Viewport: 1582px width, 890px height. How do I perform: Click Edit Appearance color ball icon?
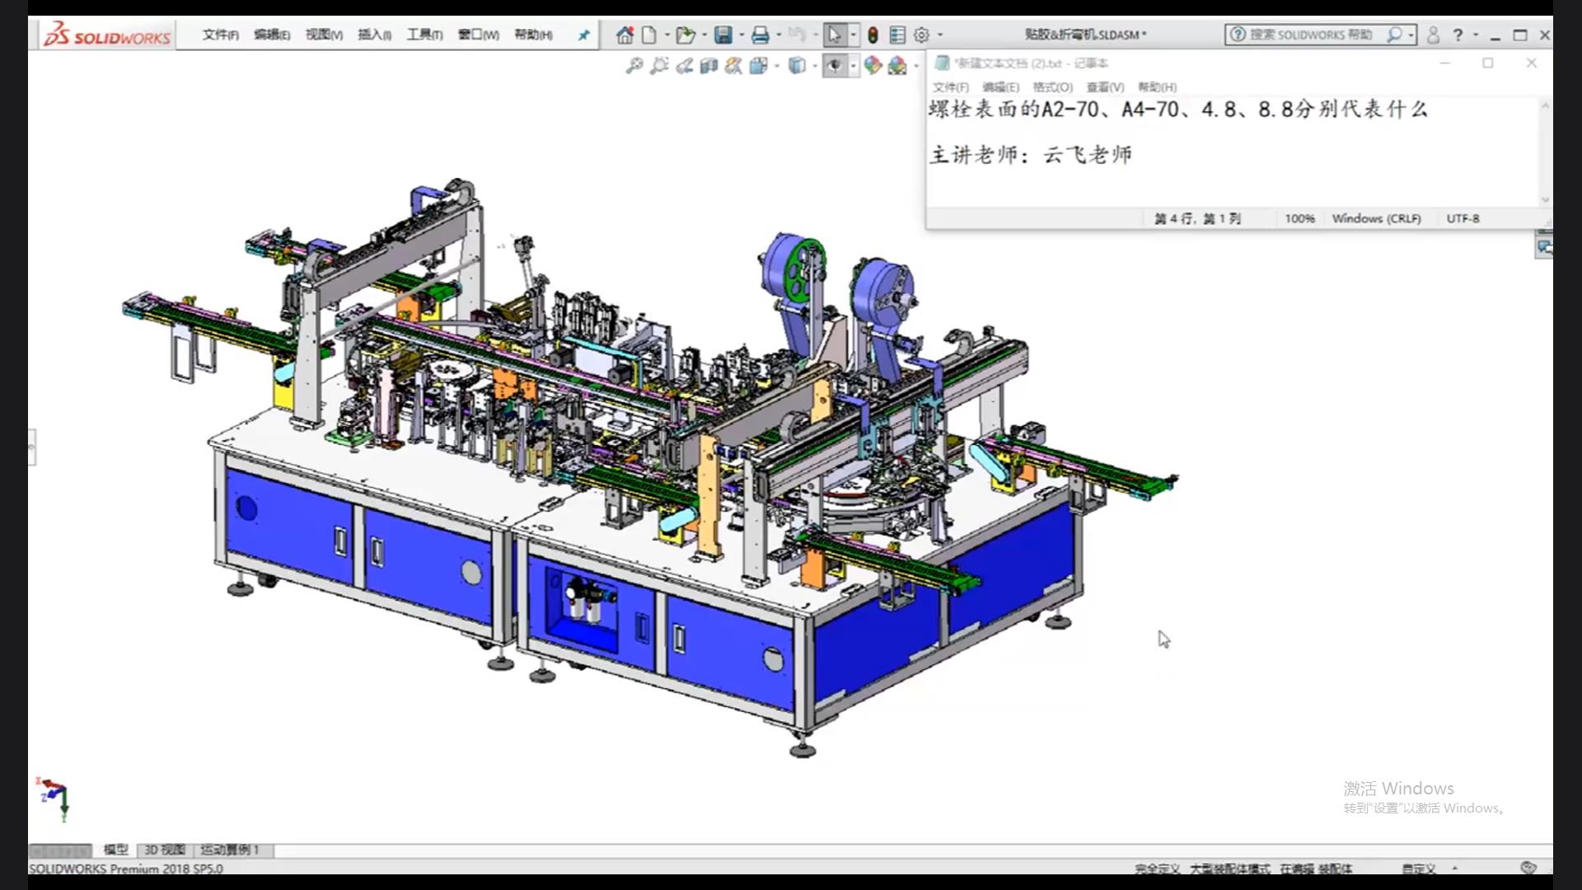873,66
